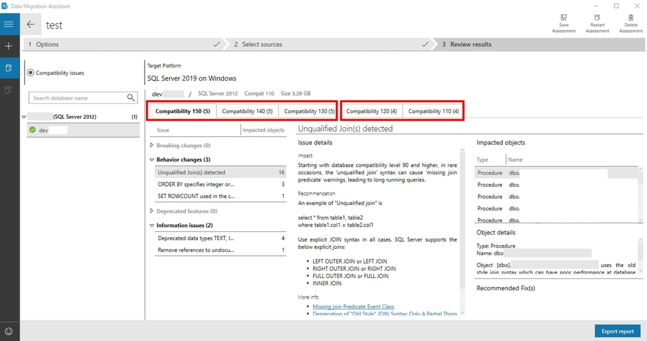Maximize the Data Migration Assistant window

tap(616, 6)
